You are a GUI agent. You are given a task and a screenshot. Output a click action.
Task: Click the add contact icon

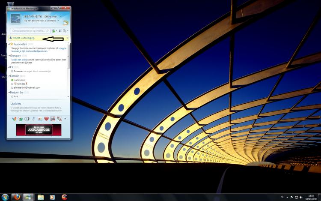pos(53,31)
